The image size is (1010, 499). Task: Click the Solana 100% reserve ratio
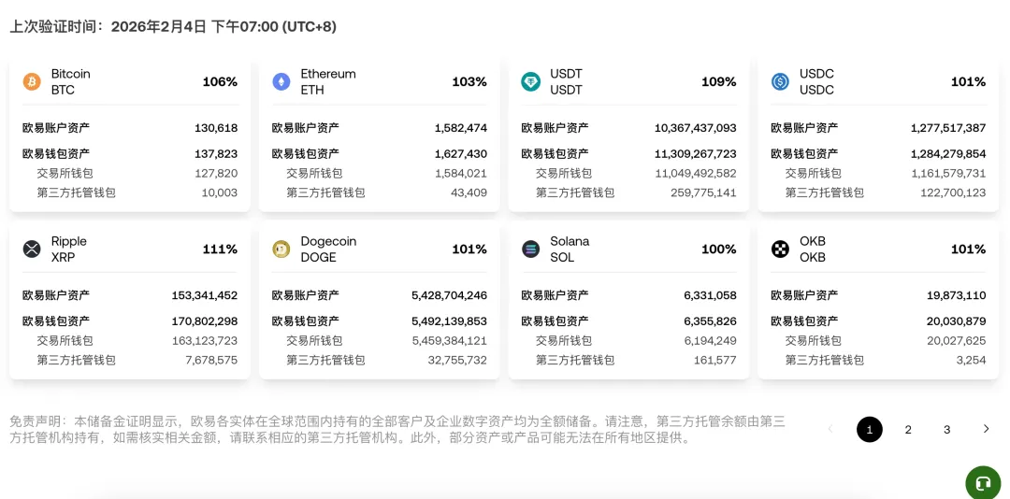(x=718, y=249)
